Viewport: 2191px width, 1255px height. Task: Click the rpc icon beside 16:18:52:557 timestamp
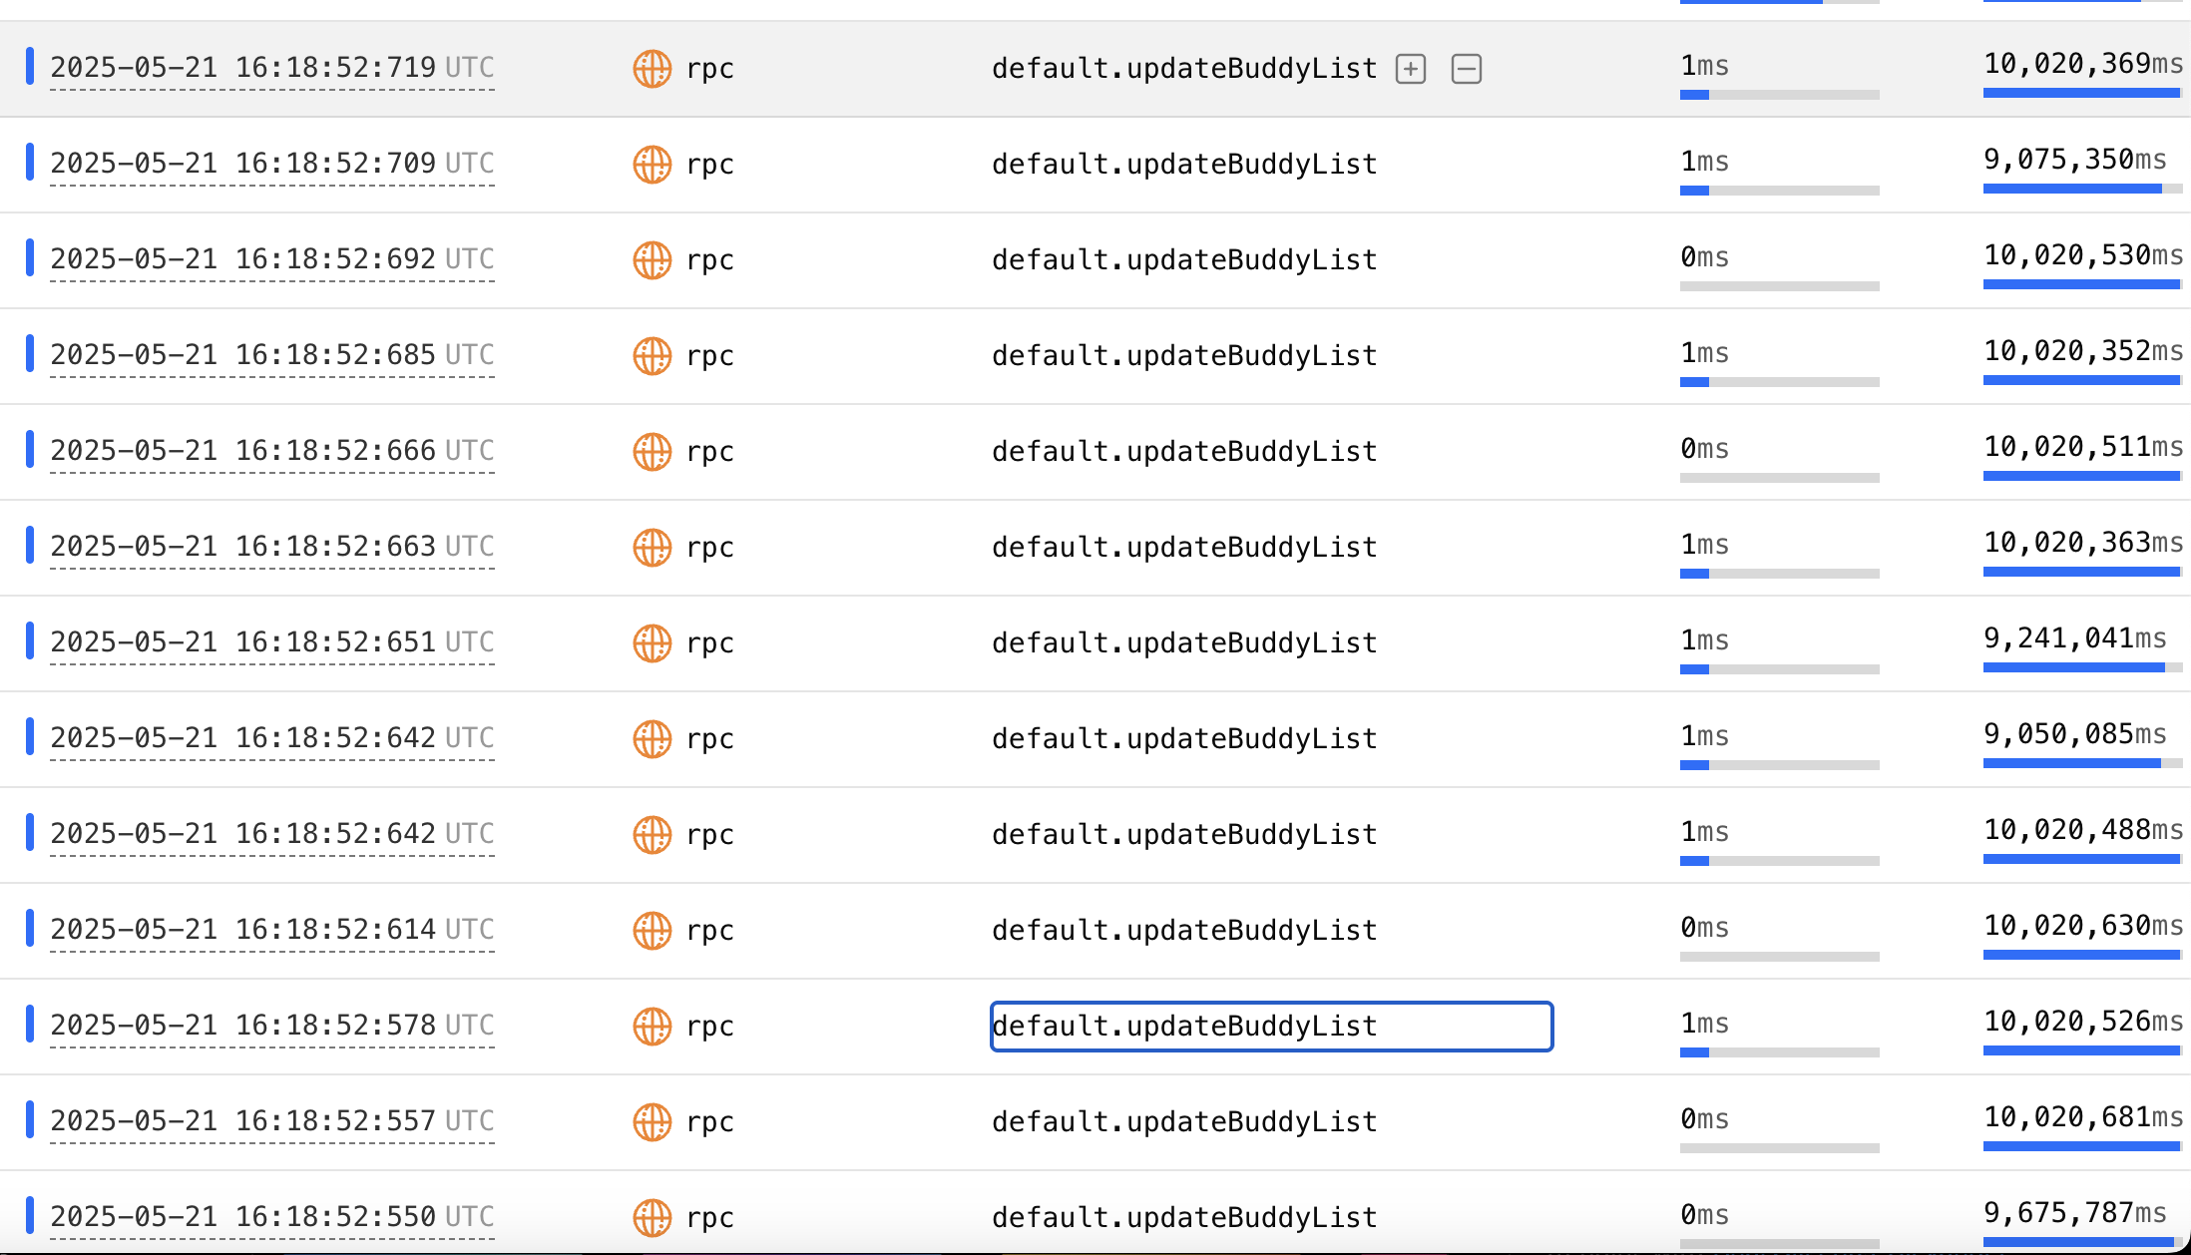click(652, 1122)
